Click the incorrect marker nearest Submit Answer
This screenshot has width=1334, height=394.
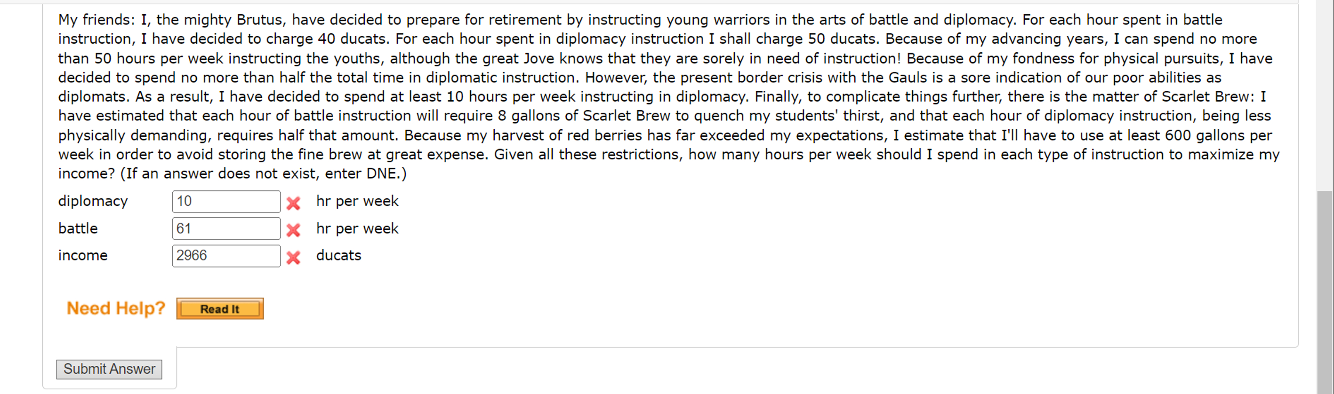(293, 258)
